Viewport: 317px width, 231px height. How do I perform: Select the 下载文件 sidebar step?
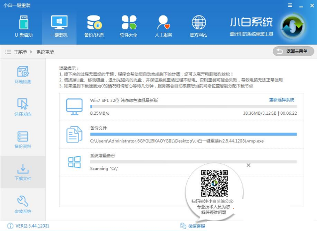point(23,171)
